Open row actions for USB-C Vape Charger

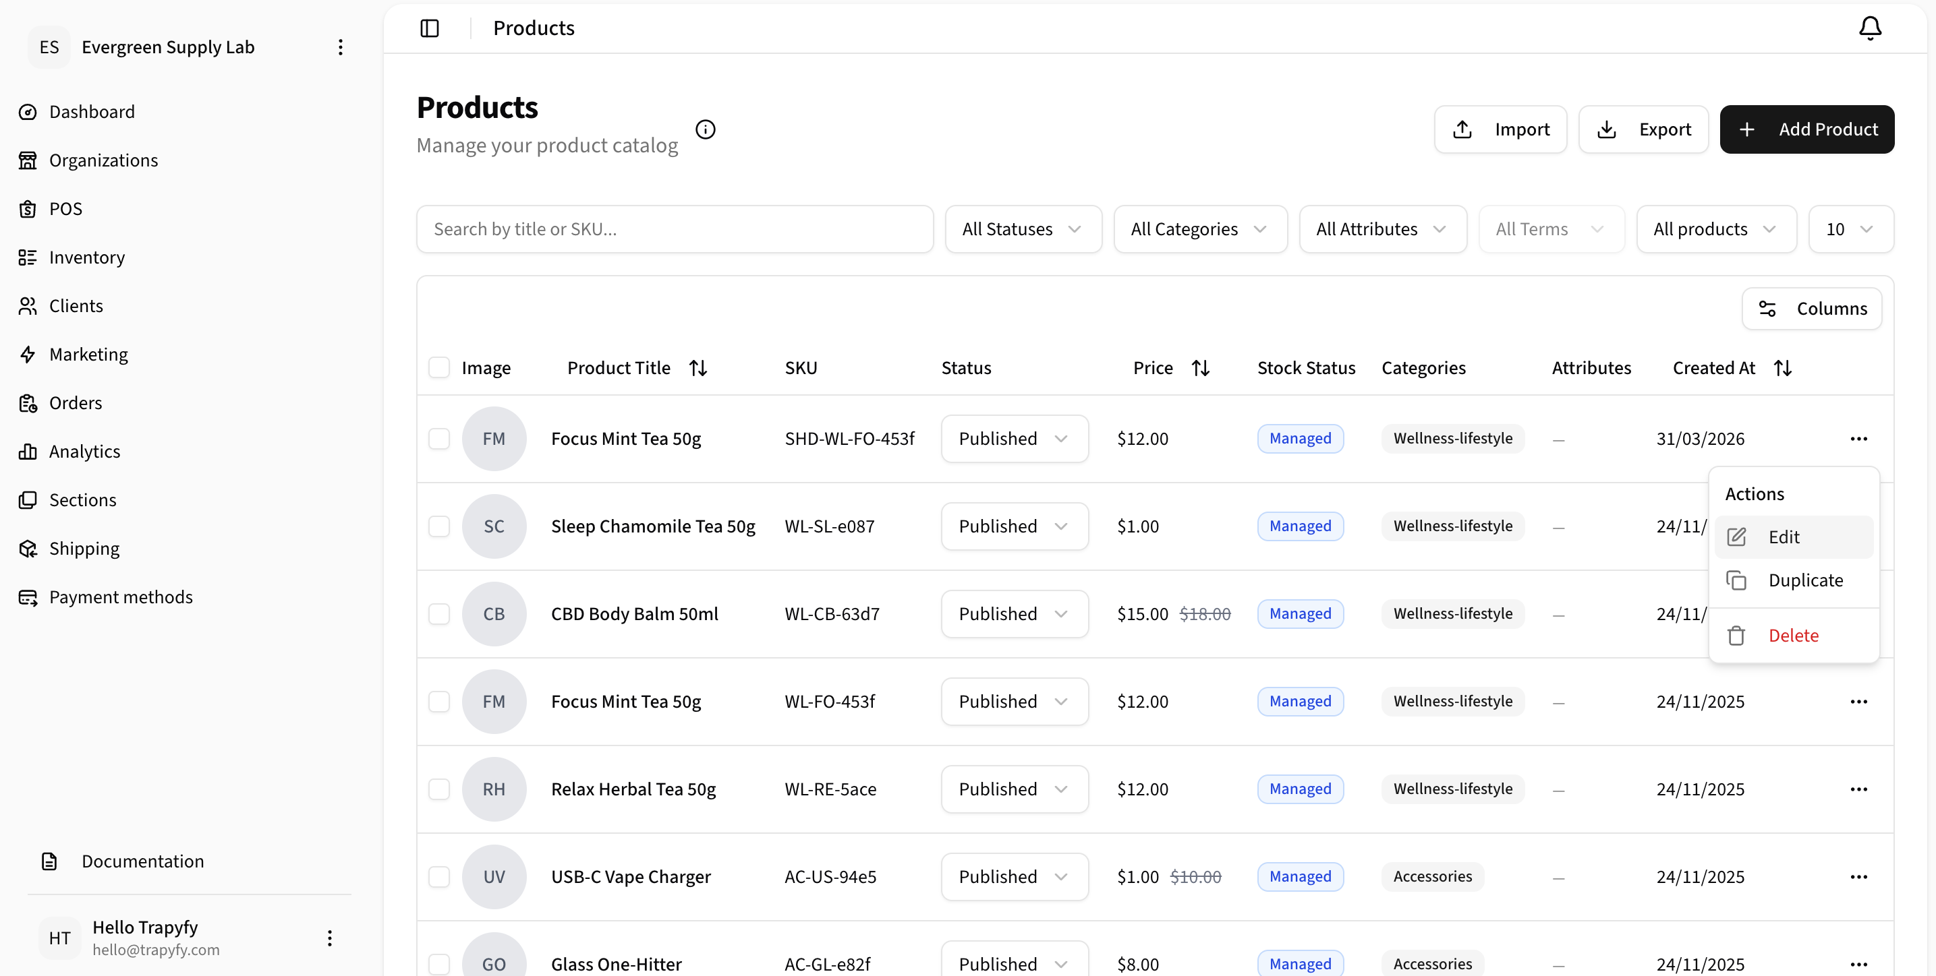(x=1858, y=877)
